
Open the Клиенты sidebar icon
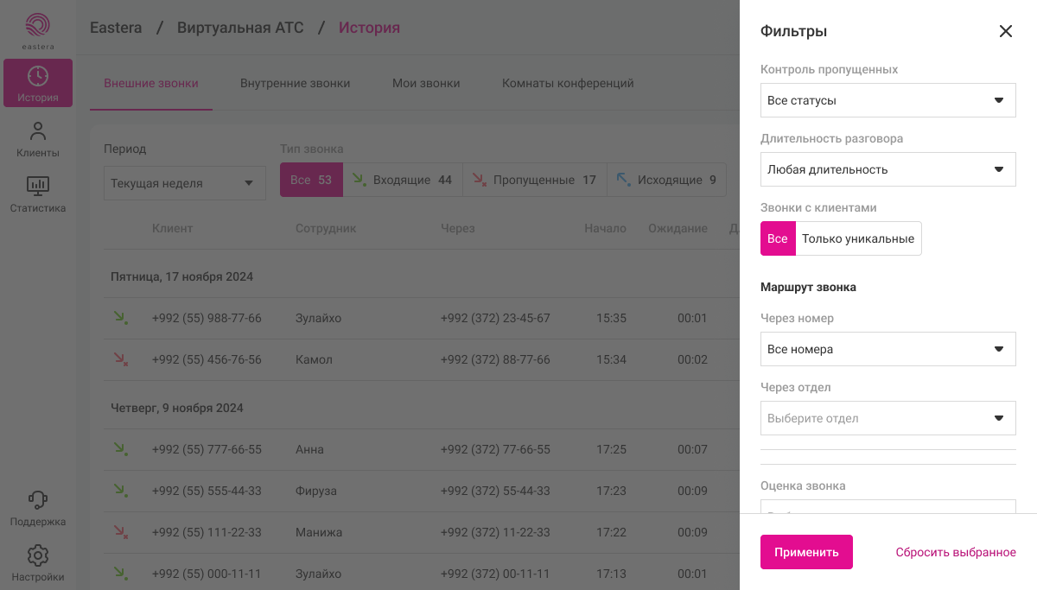pos(38,140)
